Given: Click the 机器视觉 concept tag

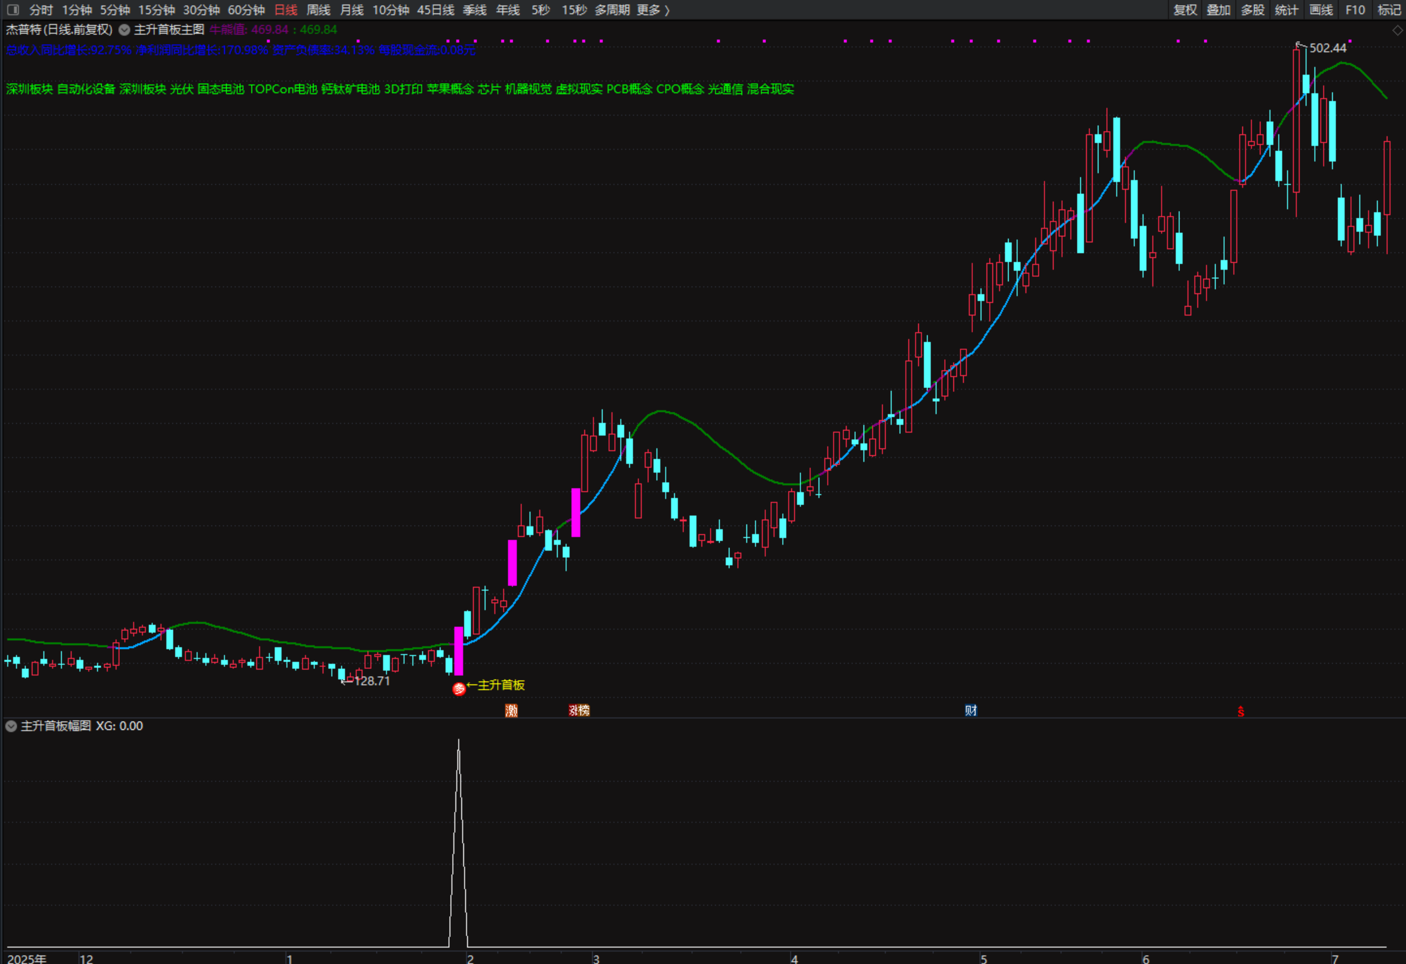Looking at the screenshot, I should [x=528, y=89].
